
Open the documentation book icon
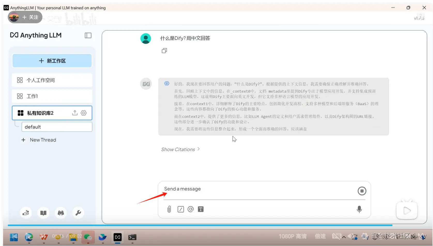click(43, 213)
